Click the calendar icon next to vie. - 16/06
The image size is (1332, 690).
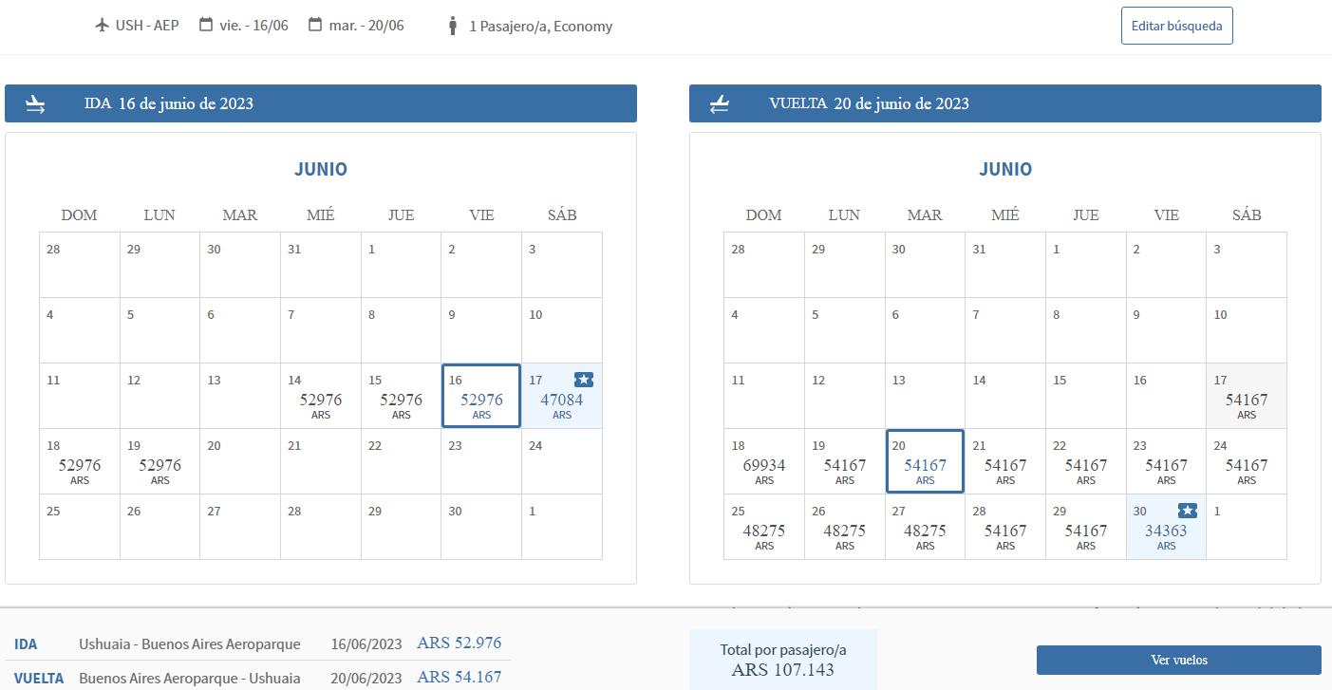tap(206, 26)
